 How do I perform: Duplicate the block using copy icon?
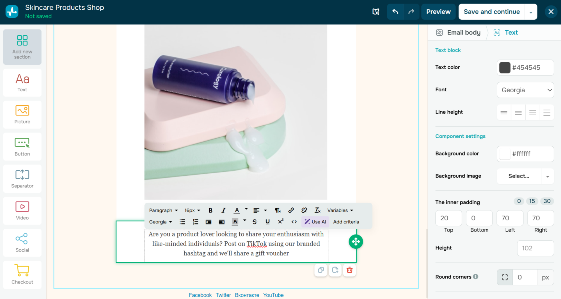321,270
